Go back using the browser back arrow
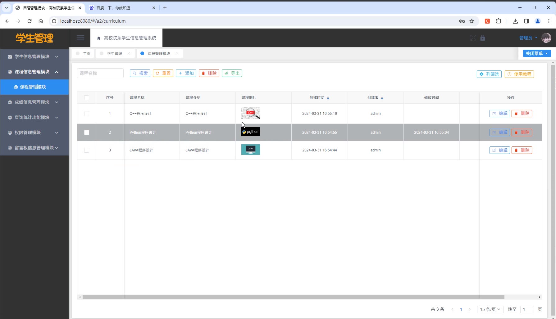Image resolution: width=556 pixels, height=319 pixels. coord(7,21)
